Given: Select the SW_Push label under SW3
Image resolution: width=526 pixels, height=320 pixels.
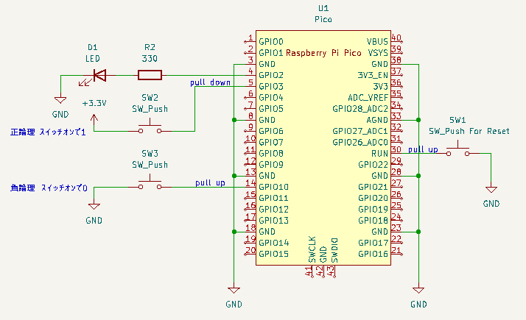Looking at the screenshot, I should [x=150, y=165].
